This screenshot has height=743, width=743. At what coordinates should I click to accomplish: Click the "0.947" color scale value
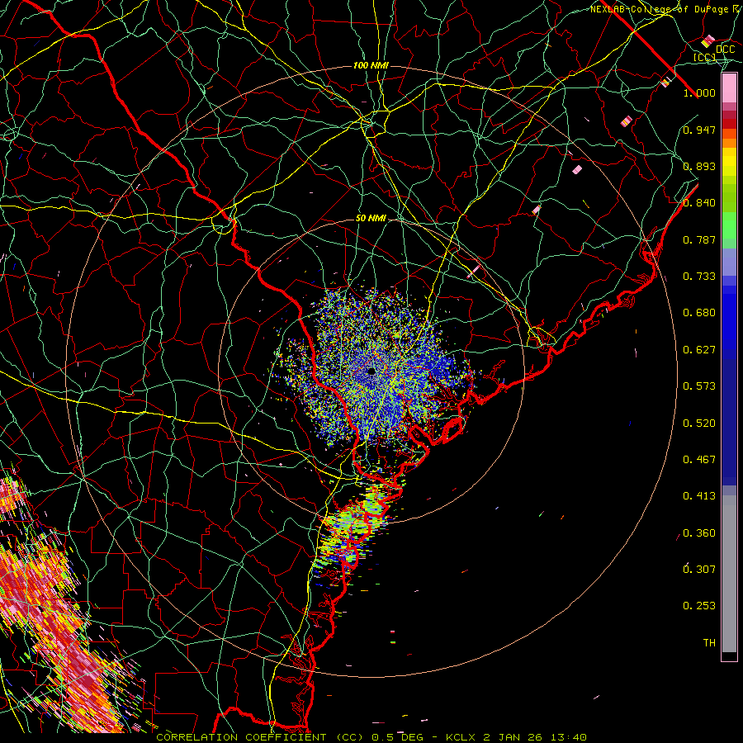(699, 130)
